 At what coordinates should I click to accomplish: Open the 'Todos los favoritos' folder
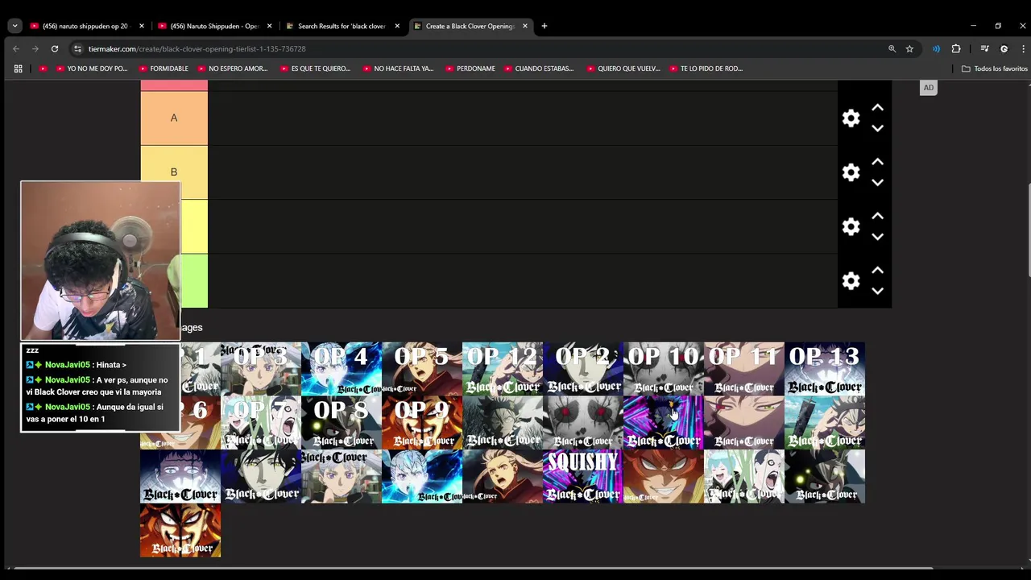pos(994,68)
